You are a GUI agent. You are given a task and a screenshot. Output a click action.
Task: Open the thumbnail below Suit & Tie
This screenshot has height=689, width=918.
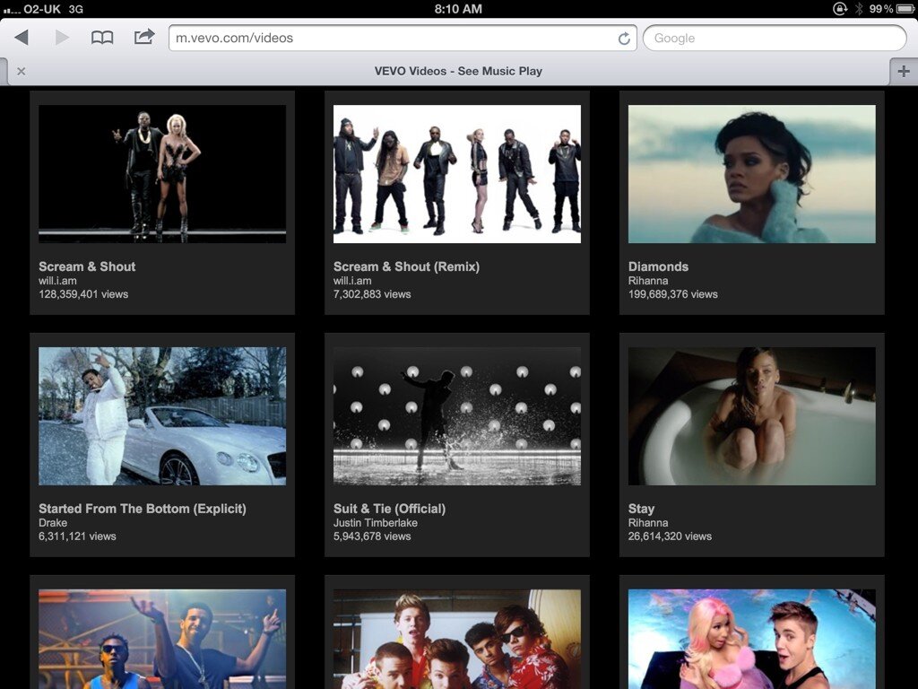[x=457, y=639]
